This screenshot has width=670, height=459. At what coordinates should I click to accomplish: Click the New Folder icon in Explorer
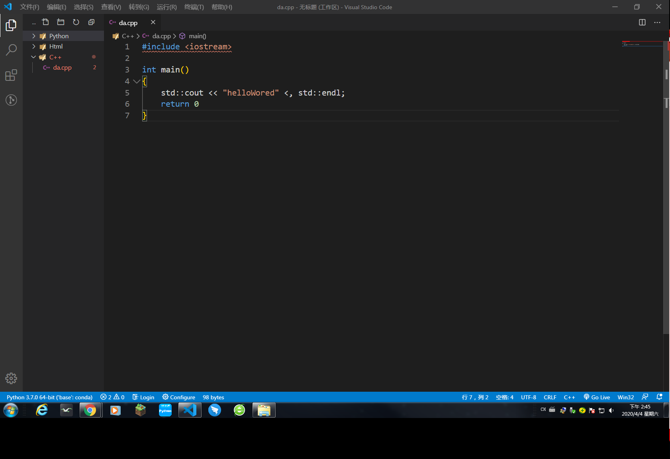61,22
